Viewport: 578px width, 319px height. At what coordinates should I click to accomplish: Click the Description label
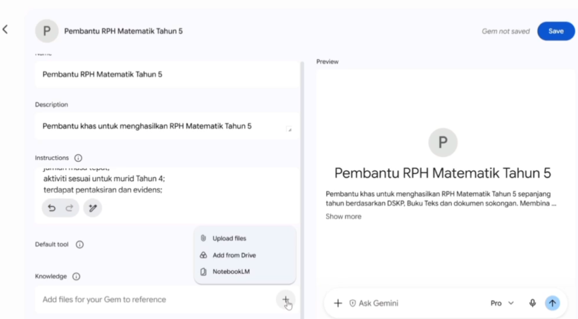(x=51, y=104)
